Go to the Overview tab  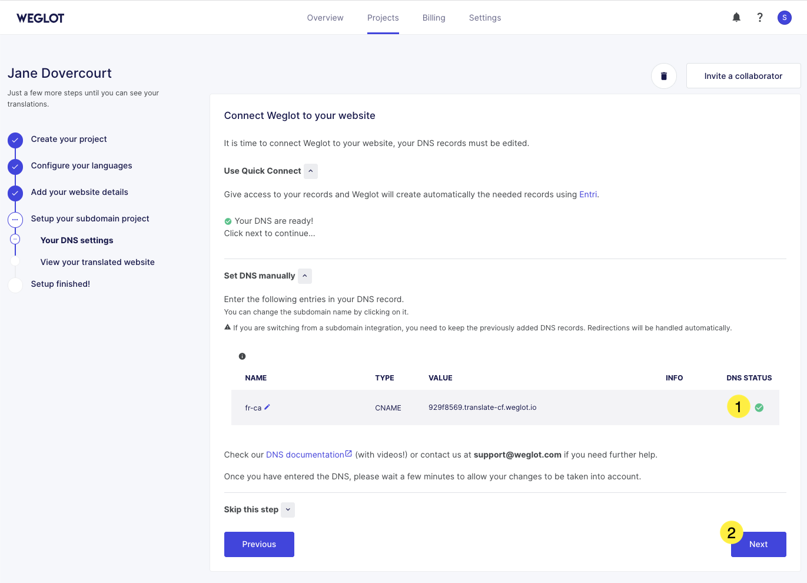click(x=325, y=18)
